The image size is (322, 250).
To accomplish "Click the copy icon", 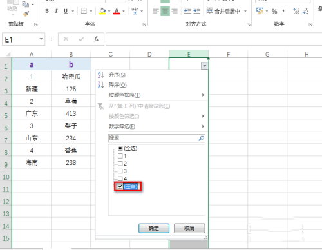I will [26, 4].
